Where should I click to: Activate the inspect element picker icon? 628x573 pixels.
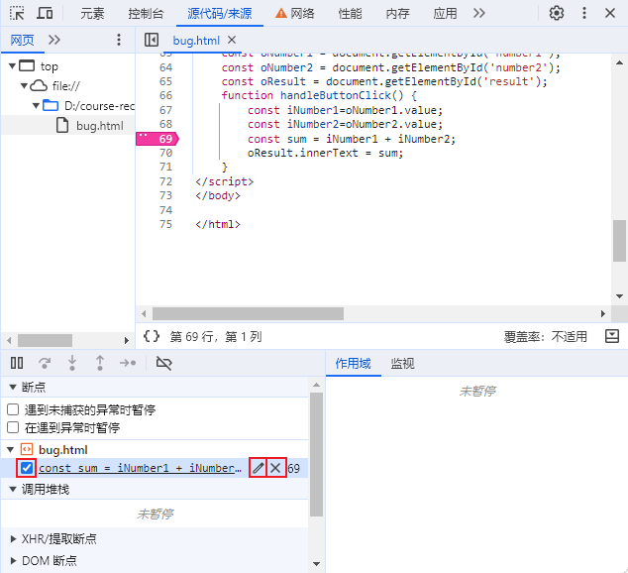tap(17, 13)
